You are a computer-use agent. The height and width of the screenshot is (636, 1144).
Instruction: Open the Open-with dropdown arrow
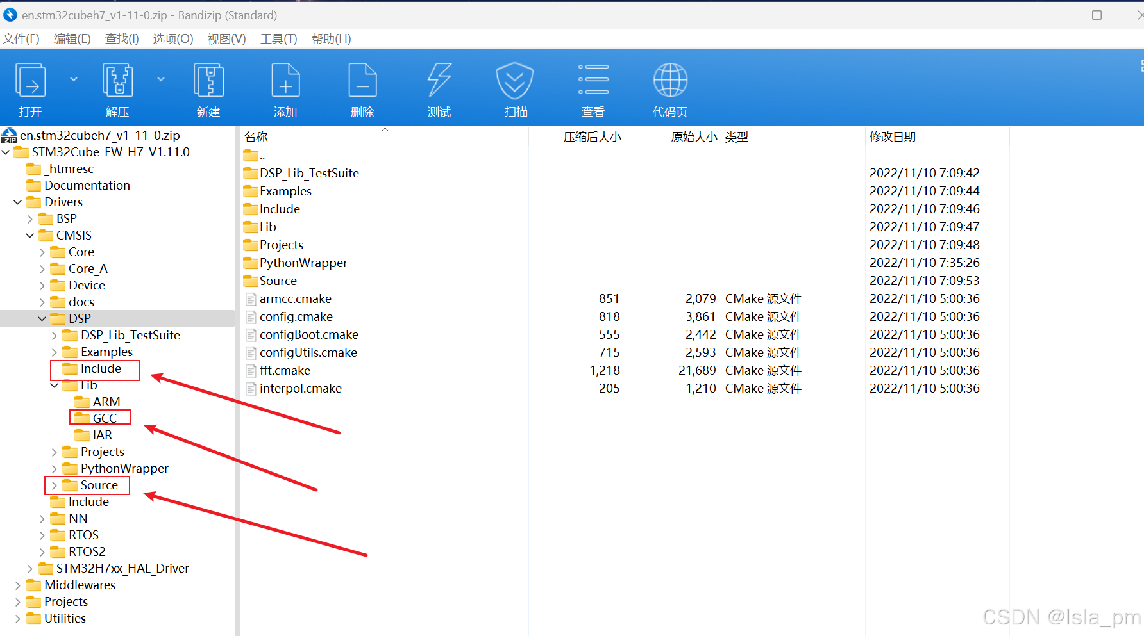click(x=74, y=79)
